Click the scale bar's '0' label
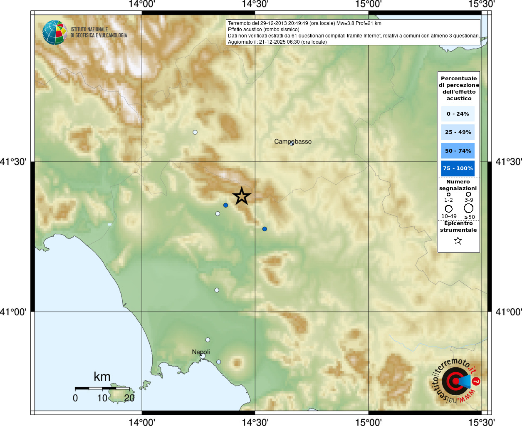The height and width of the screenshot is (426, 522). pos(75,398)
